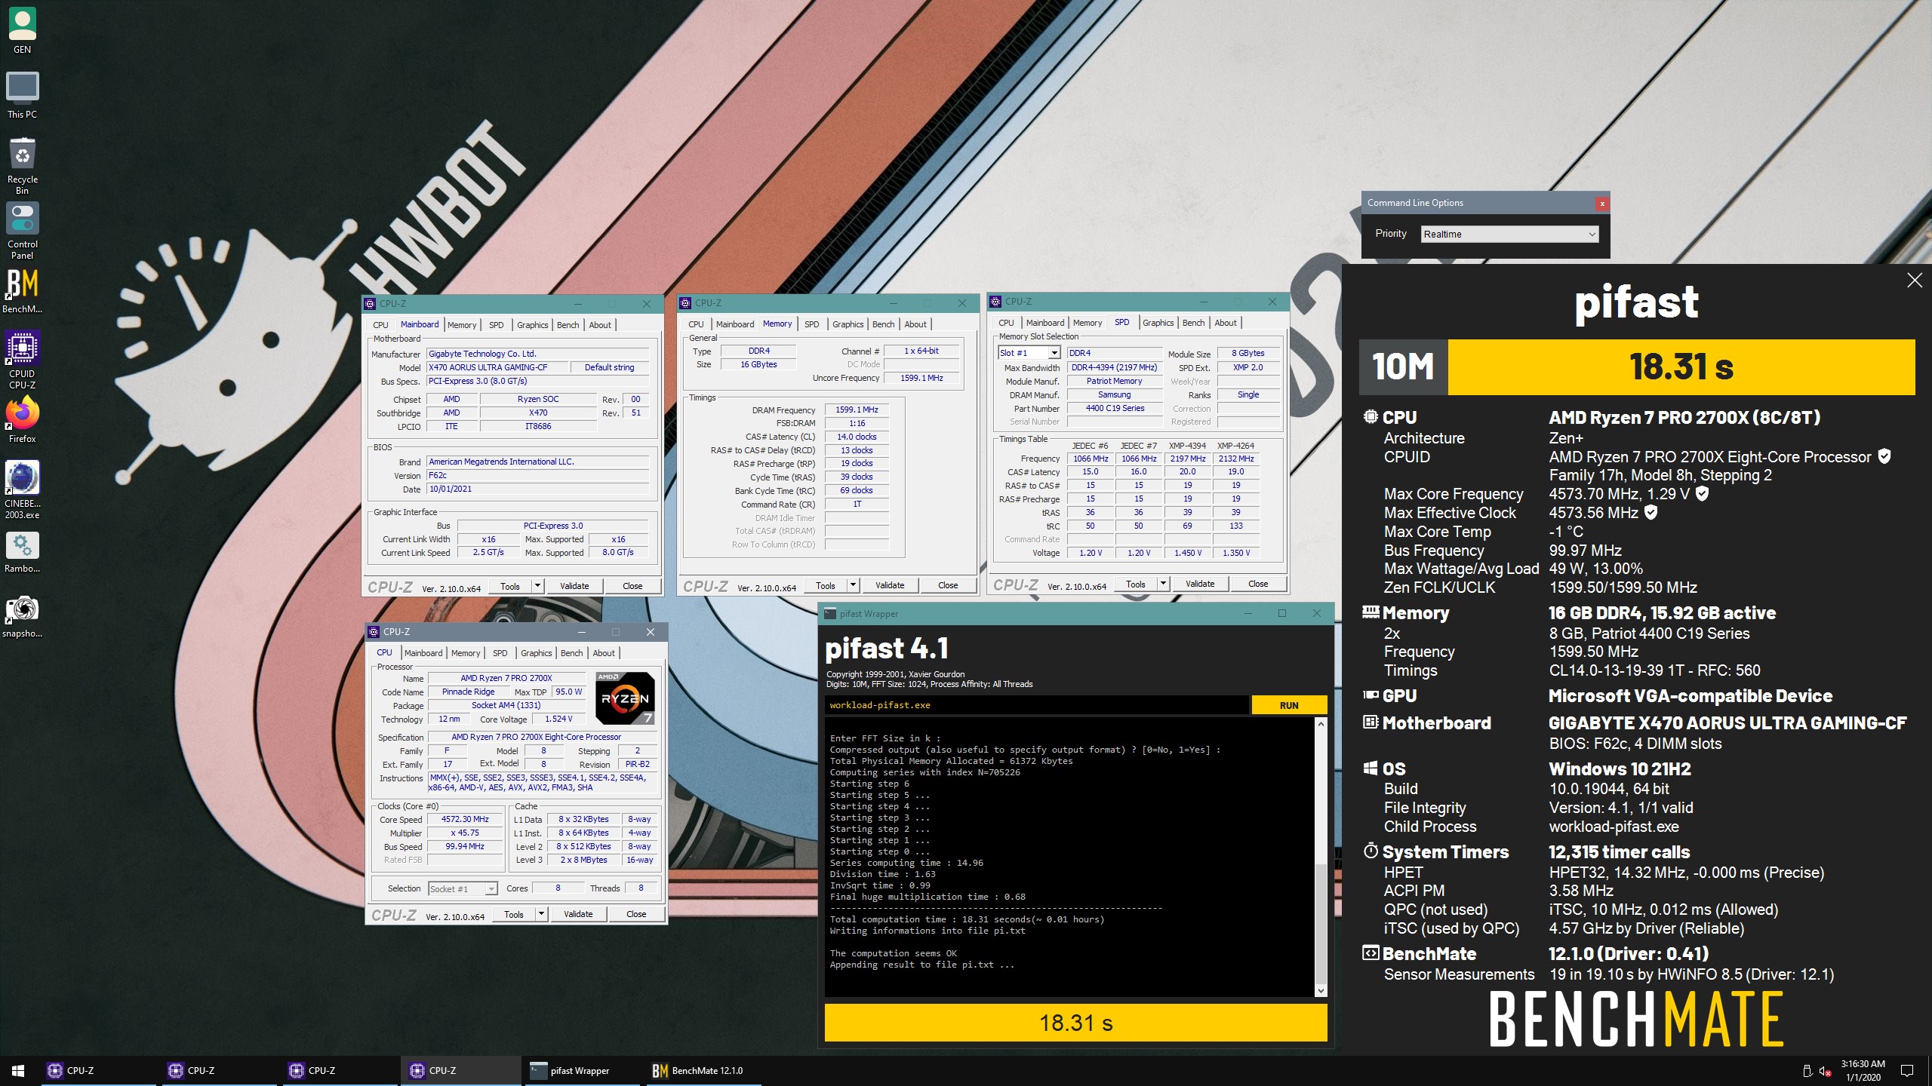Select the second CPU-Z taskbar item

tap(220, 1070)
